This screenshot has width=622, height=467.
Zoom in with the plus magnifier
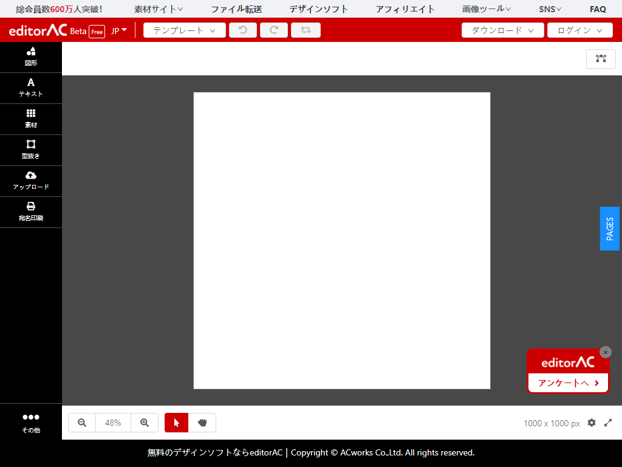145,423
